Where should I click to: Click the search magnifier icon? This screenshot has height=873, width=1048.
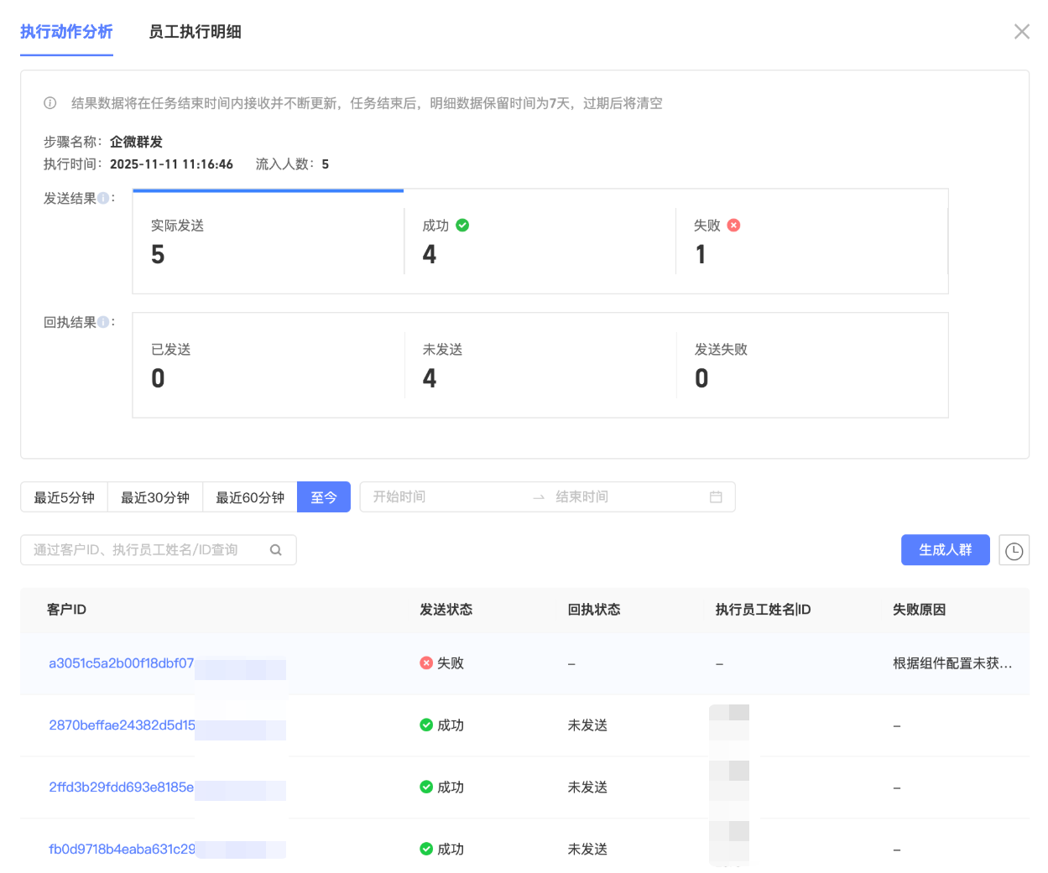[x=275, y=550]
